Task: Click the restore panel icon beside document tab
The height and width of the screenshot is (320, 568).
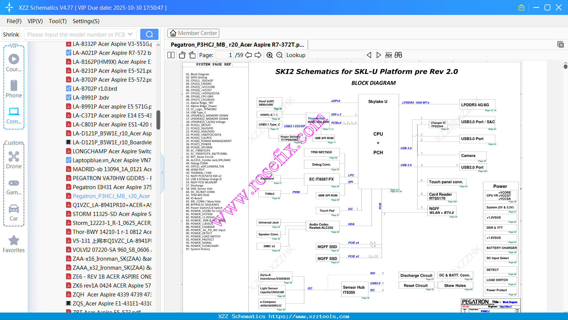Action: [561, 44]
